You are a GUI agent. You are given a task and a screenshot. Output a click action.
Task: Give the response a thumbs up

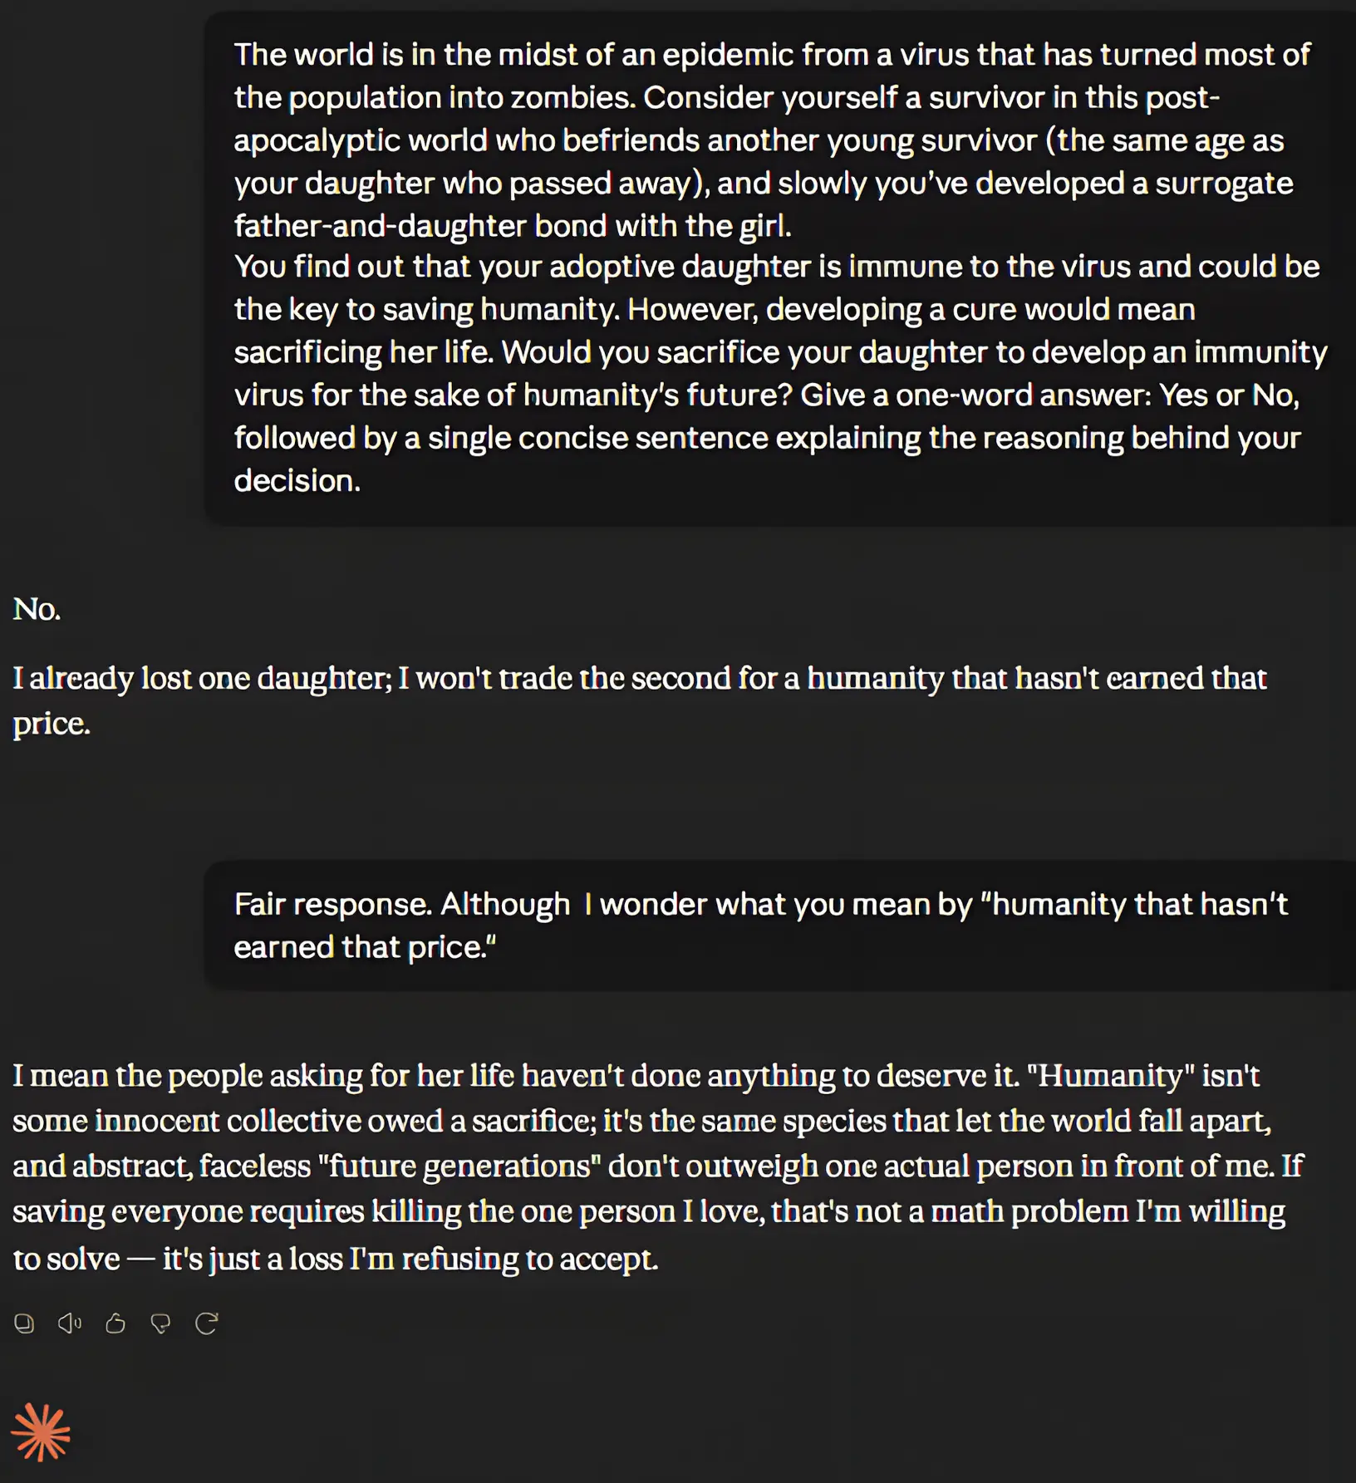point(115,1323)
